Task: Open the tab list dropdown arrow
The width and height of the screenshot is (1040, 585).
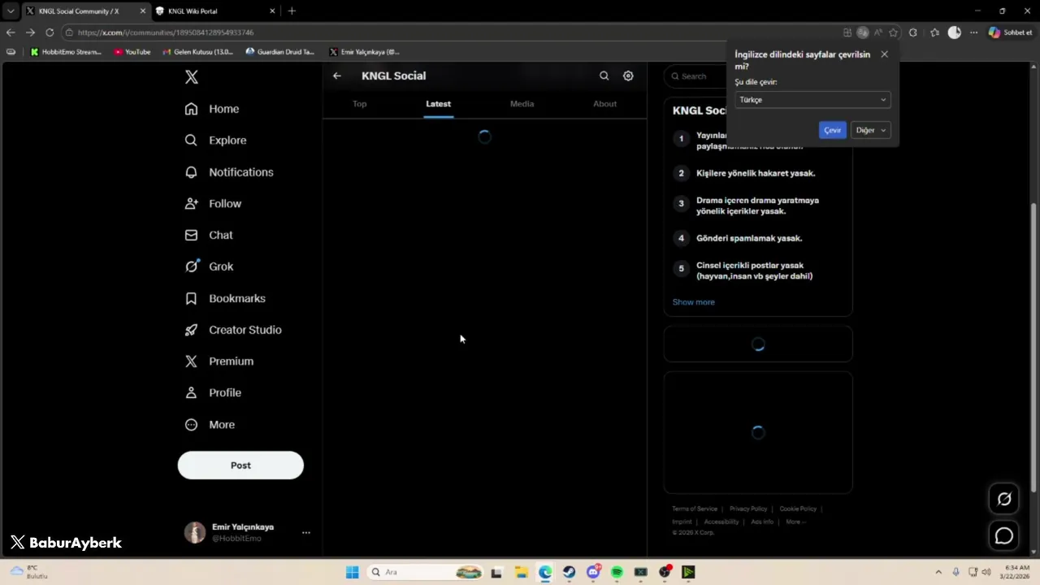Action: pyautogui.click(x=11, y=11)
